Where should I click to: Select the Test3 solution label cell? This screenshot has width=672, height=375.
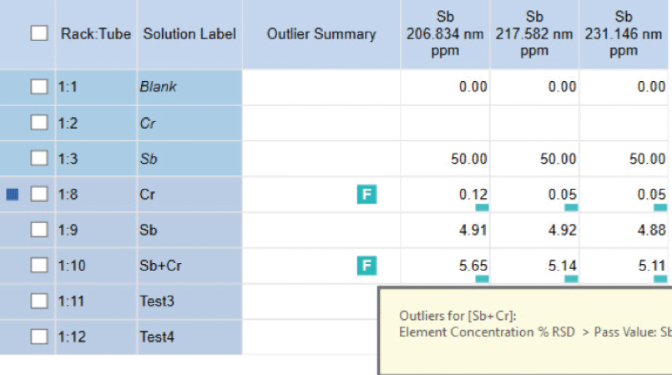point(189,302)
